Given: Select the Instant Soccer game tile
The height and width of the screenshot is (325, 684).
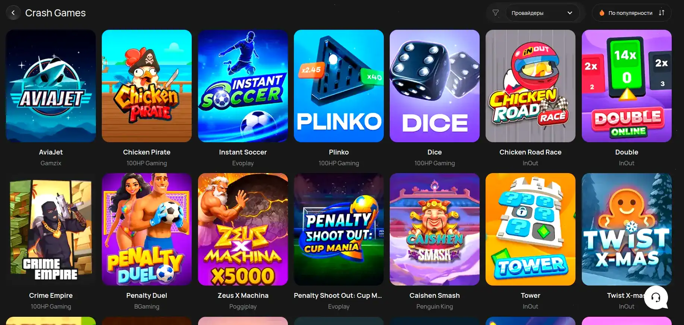Looking at the screenshot, I should 243,86.
